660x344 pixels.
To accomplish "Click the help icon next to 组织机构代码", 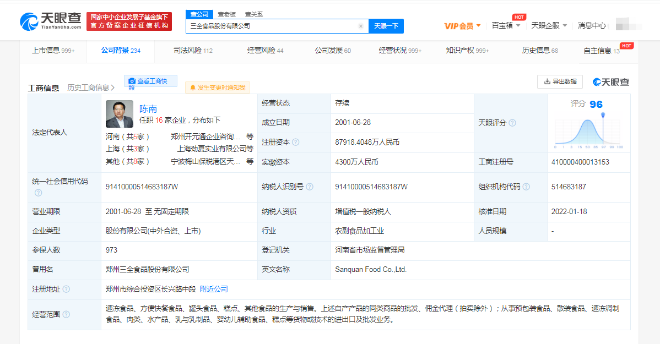I will [526, 187].
